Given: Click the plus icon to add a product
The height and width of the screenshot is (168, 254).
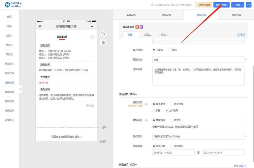Looking at the screenshot, I should [x=243, y=35].
